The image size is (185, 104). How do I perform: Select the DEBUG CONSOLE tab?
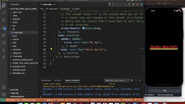click(72, 80)
